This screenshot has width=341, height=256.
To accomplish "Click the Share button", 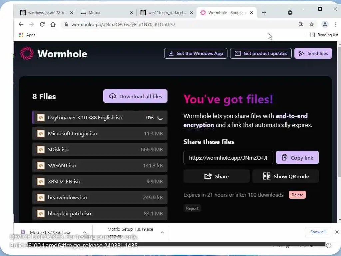I will pyautogui.click(x=216, y=176).
